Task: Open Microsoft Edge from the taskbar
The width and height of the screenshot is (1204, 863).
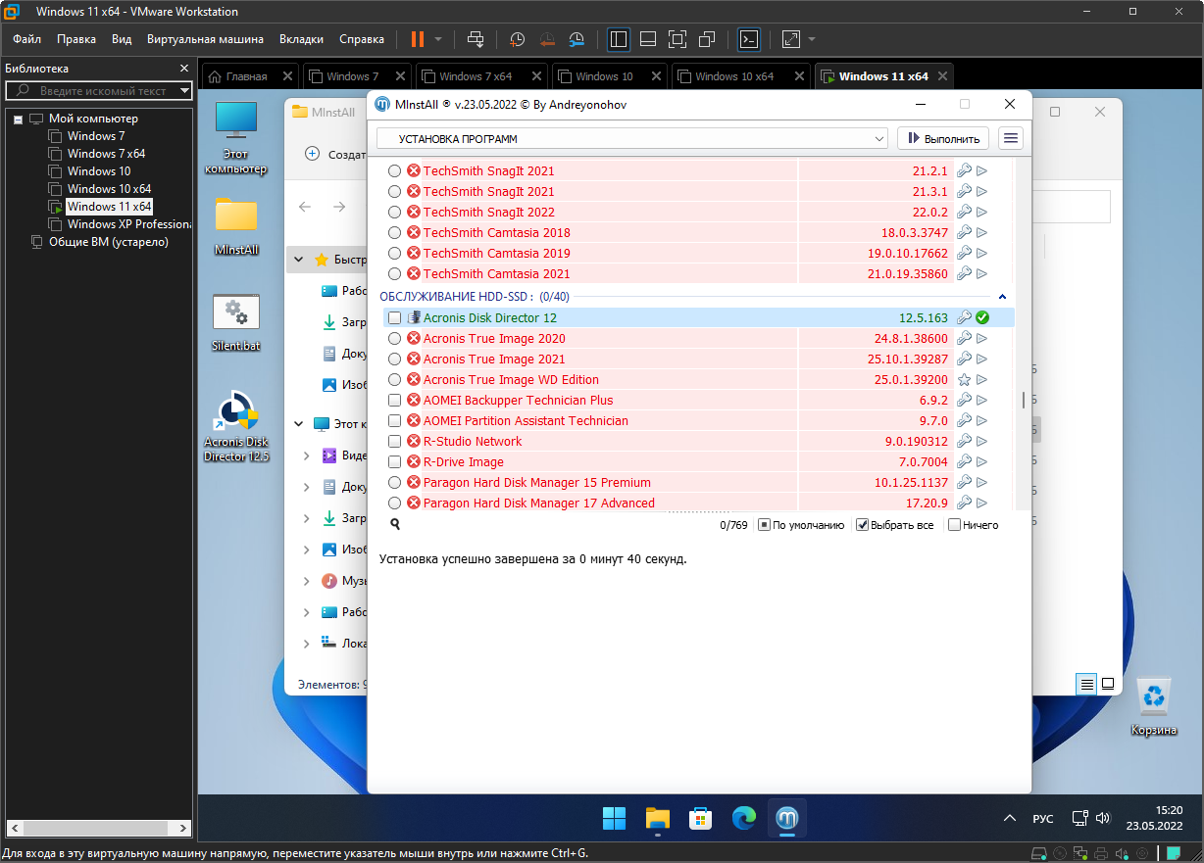Action: [744, 818]
